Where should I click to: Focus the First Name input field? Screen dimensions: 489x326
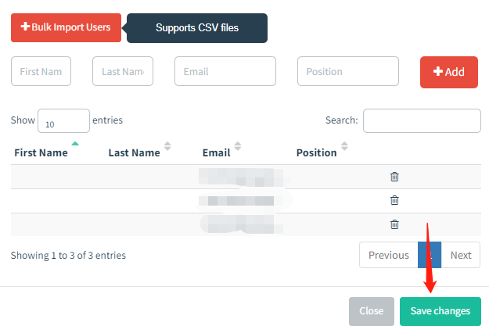coord(41,71)
